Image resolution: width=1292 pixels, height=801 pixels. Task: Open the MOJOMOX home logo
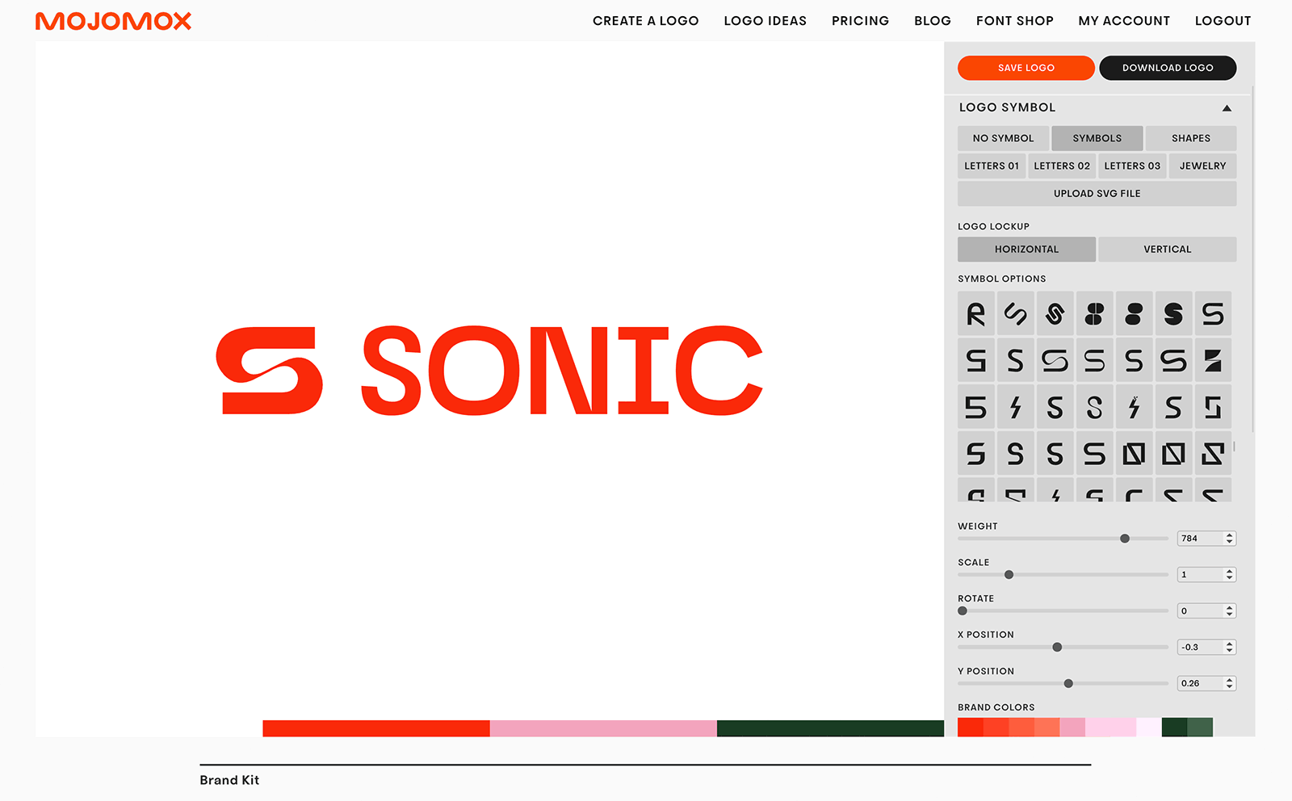click(x=113, y=21)
